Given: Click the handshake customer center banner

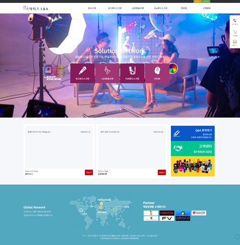Looking at the screenshot, I should click(192, 148).
